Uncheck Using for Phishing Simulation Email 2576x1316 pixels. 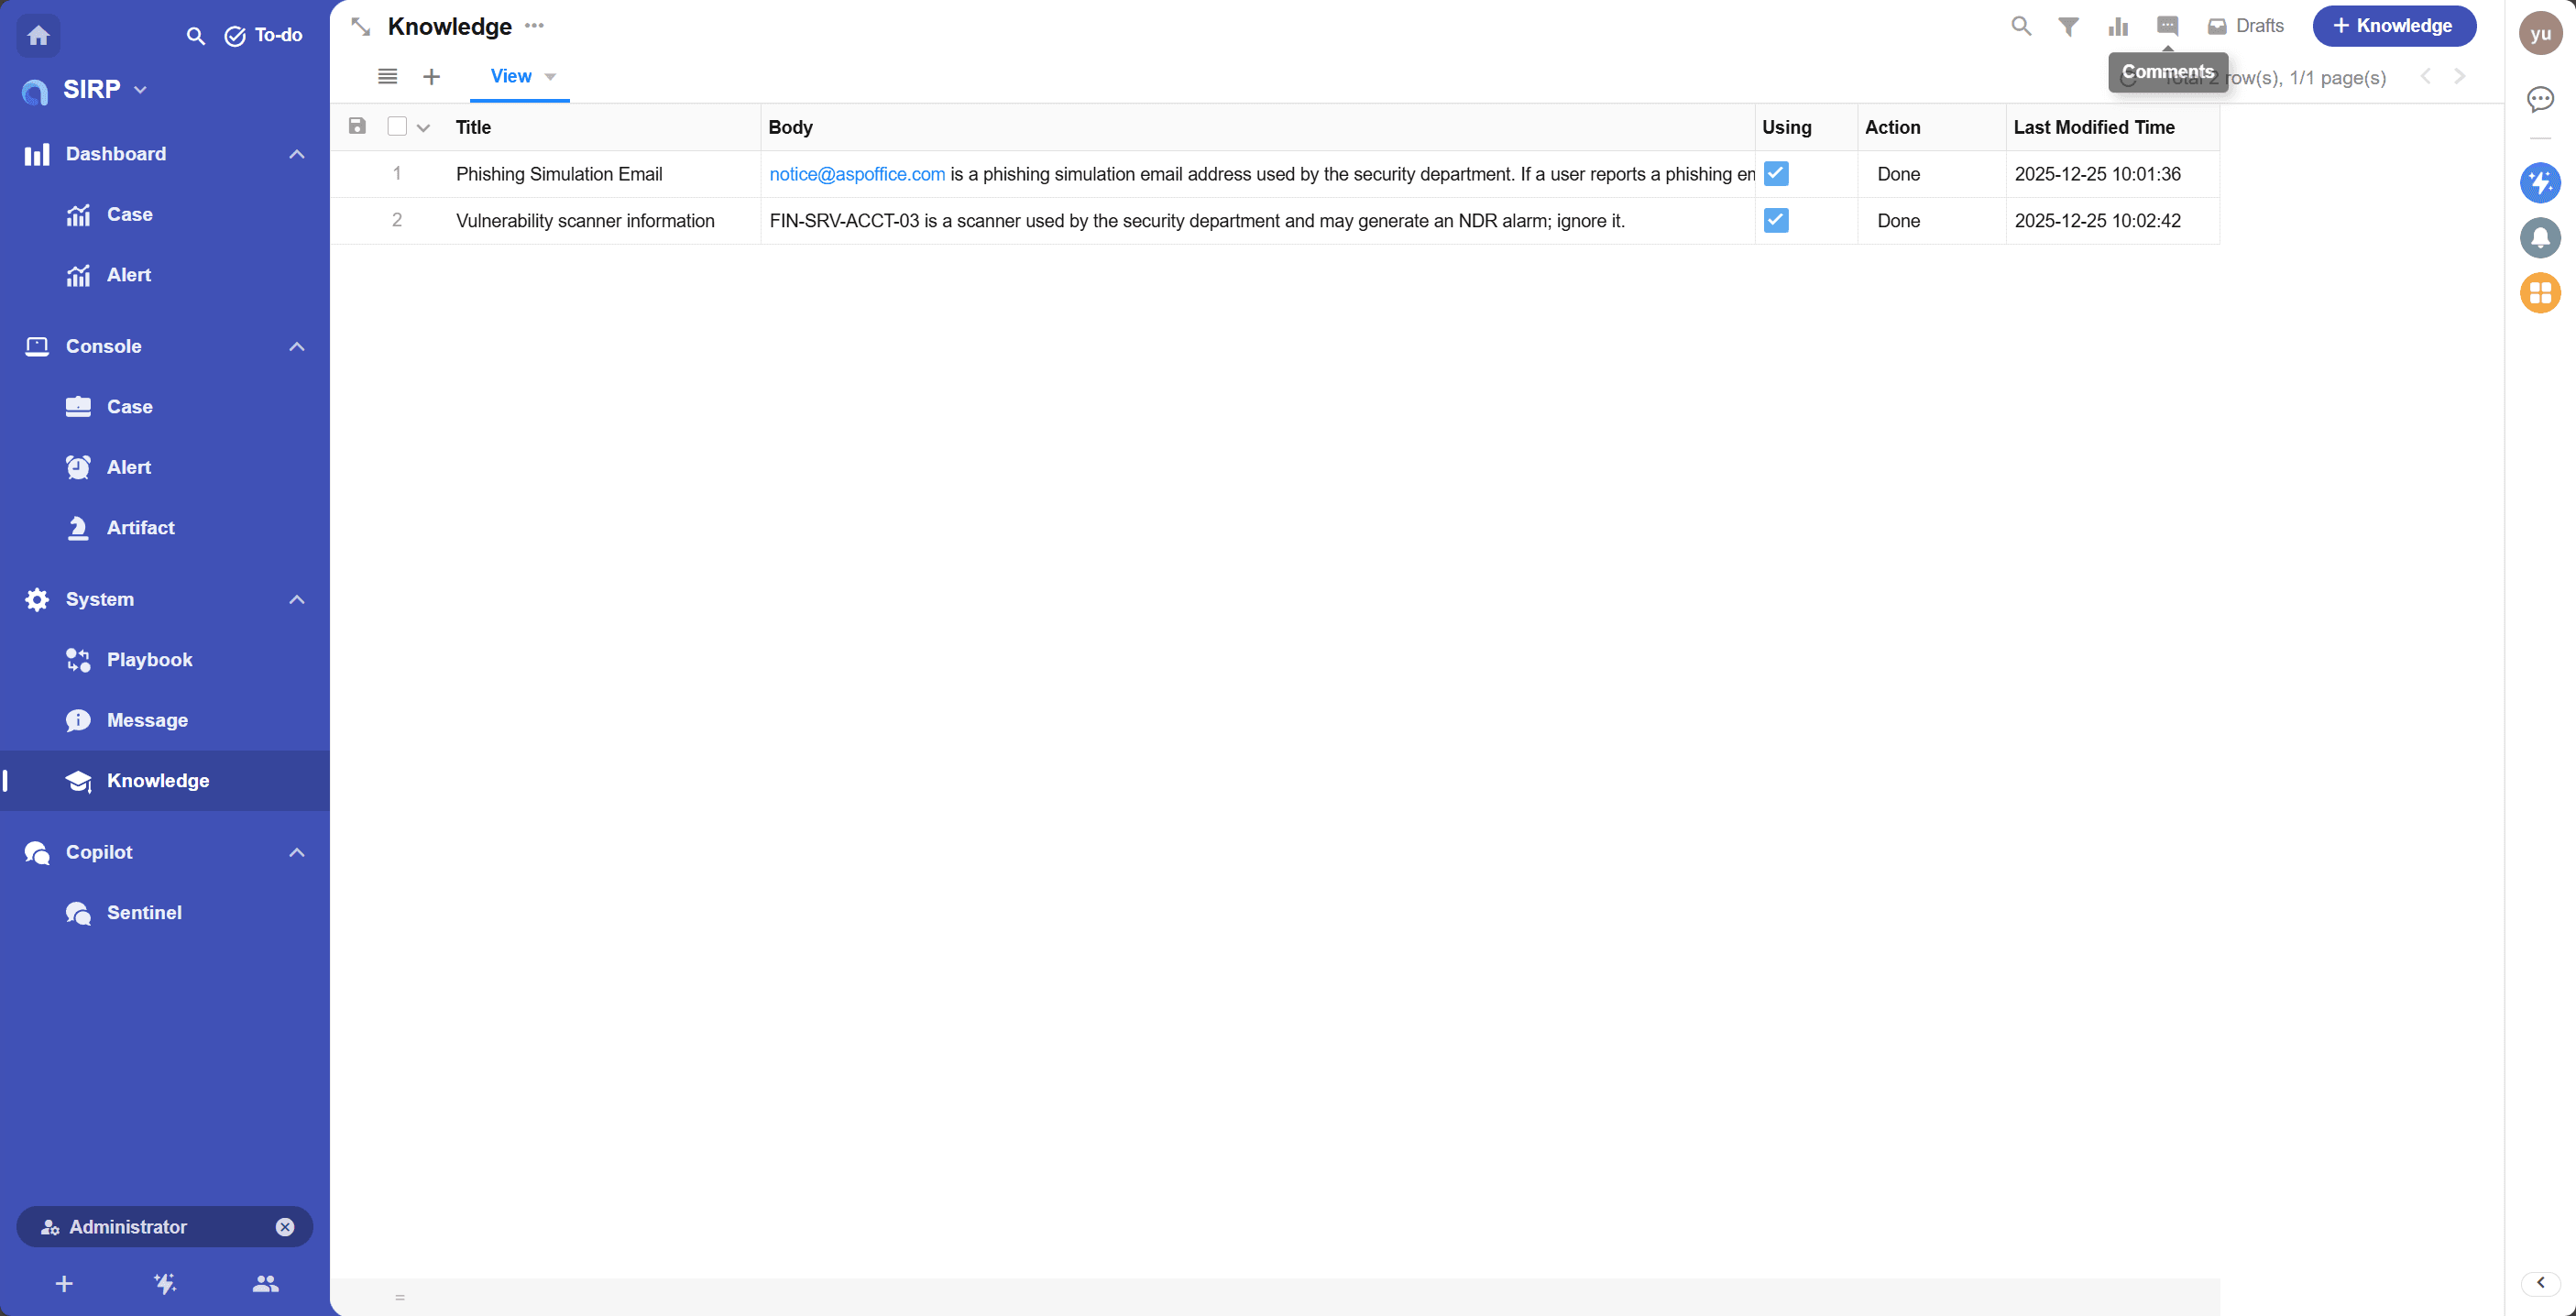click(x=1776, y=174)
